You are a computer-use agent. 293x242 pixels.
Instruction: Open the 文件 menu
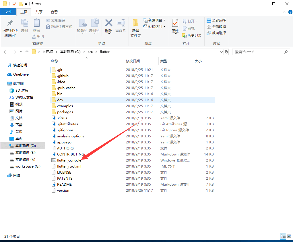(x=8, y=12)
